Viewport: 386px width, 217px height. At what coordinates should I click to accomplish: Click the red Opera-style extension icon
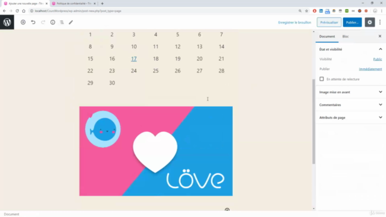314,11
